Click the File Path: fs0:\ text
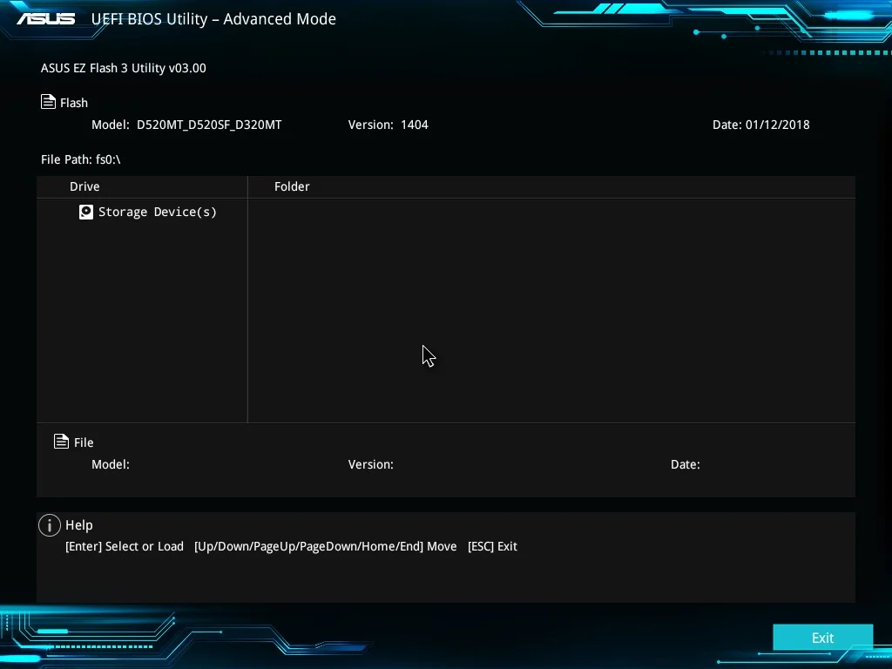892x669 pixels. coord(81,159)
